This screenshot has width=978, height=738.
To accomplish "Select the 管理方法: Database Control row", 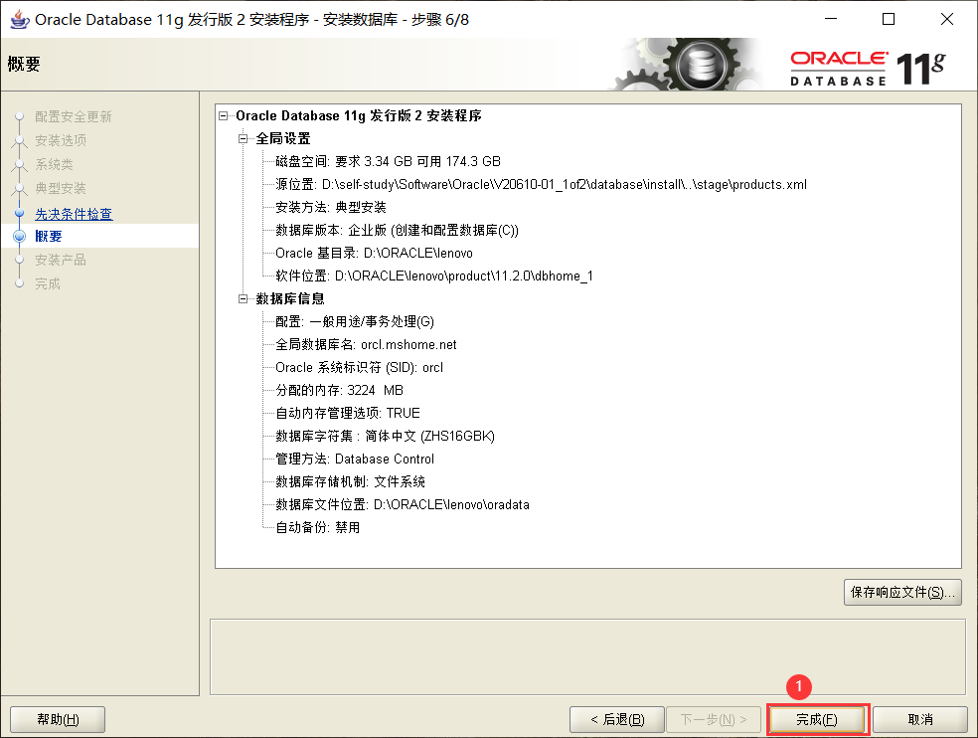I will click(354, 459).
